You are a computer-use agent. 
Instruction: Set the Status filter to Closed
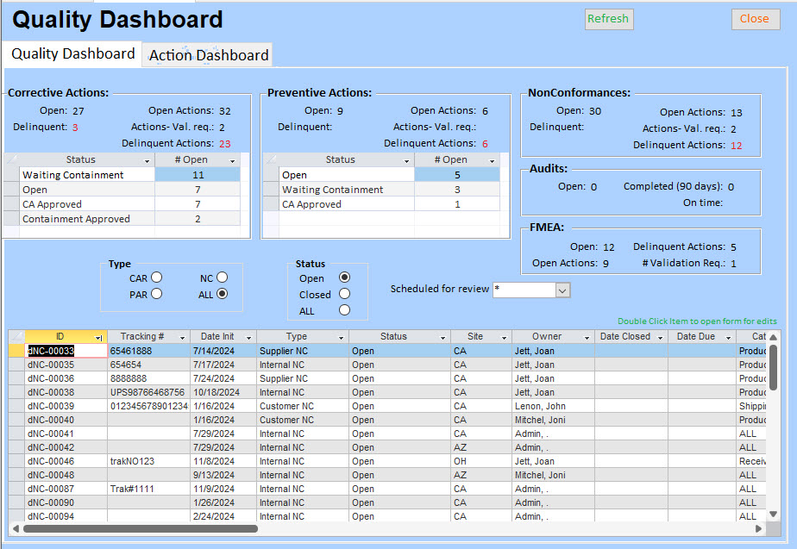pos(345,295)
